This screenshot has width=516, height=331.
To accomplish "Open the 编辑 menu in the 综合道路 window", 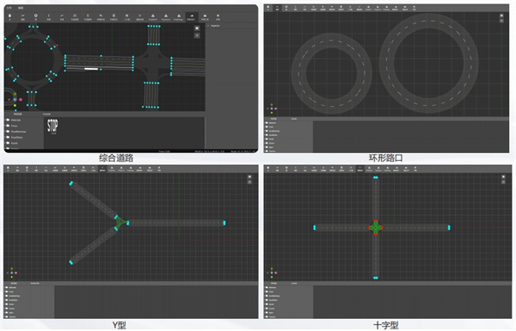I will point(21,8).
